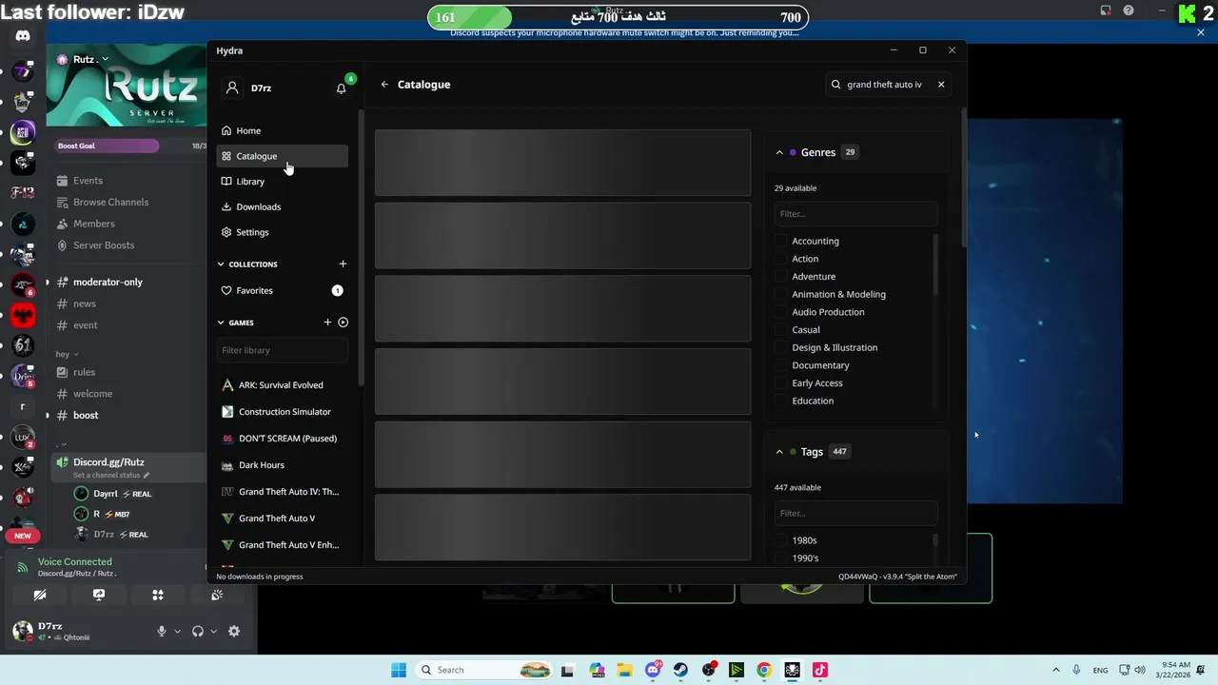Open the Library section
1218x685 pixels.
point(282,182)
